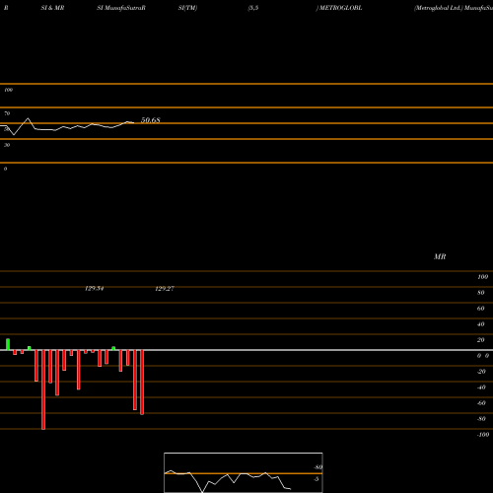This screenshot has height=493, width=493.
Task: Click the METROGLOBL symbol text in header
Action: click(340, 8)
